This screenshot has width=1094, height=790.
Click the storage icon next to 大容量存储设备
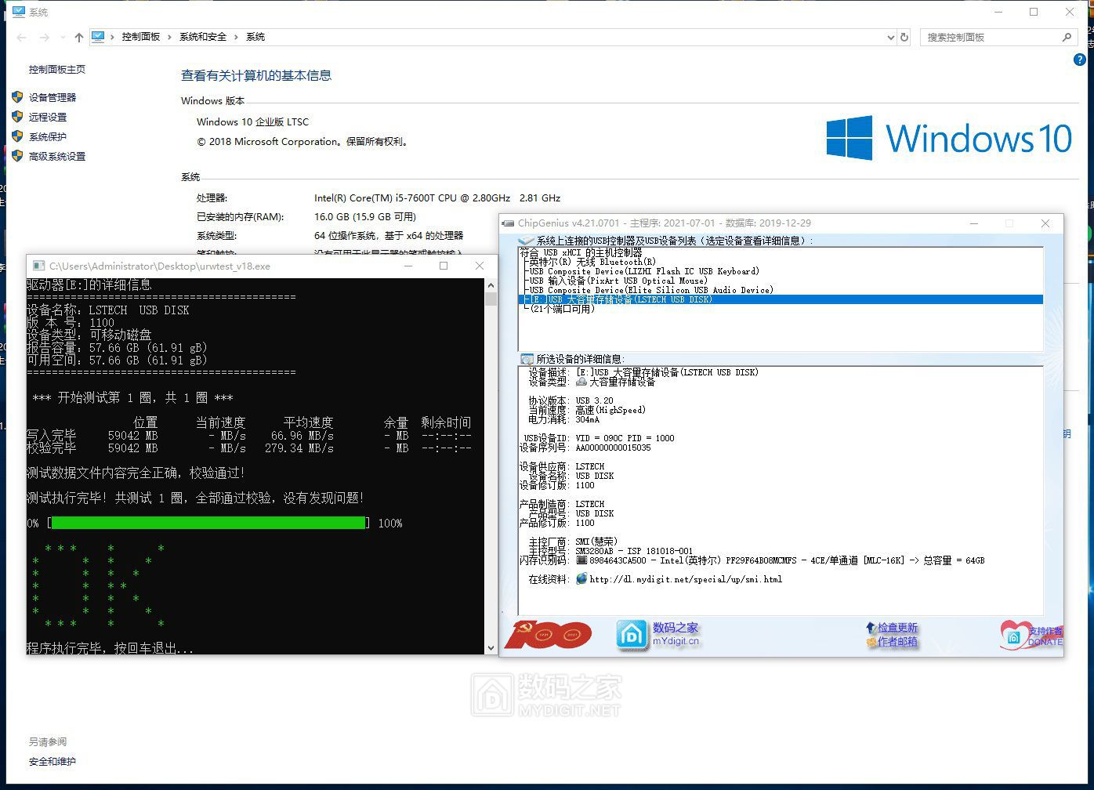[581, 382]
